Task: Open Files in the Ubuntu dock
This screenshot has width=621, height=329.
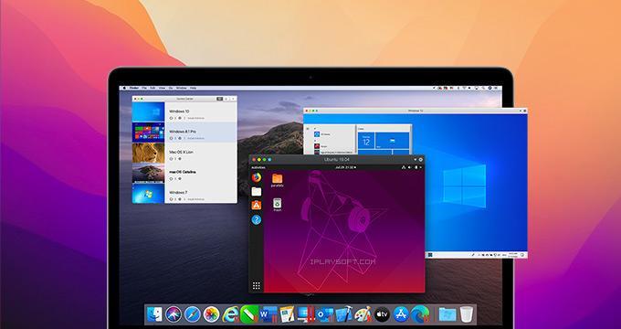Action: coord(257,191)
